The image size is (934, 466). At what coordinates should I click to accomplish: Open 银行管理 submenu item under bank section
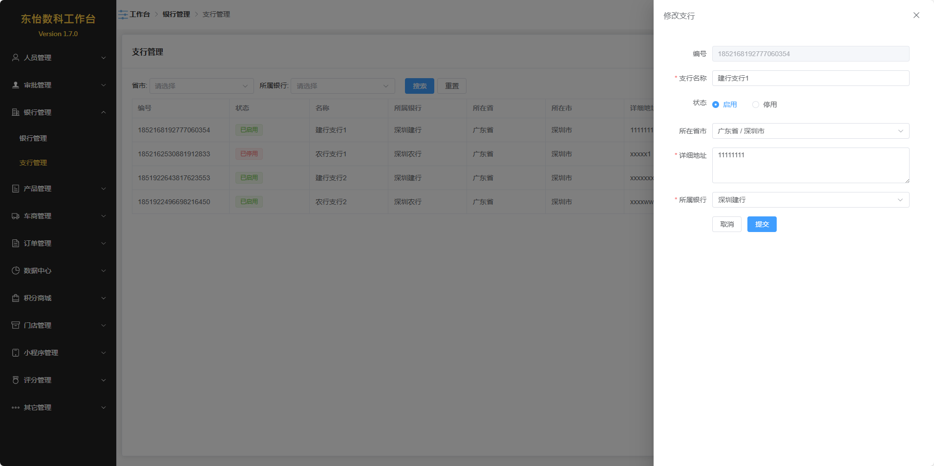33,138
